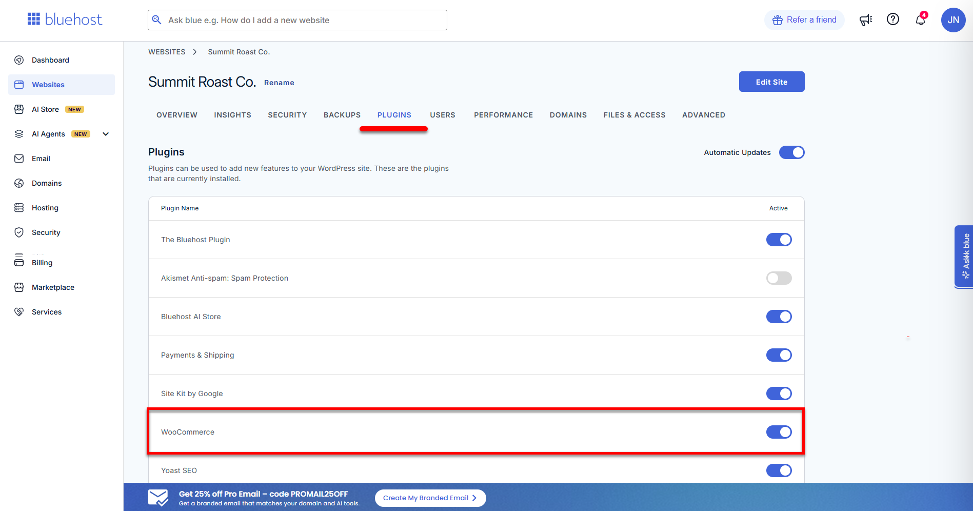The width and height of the screenshot is (973, 511).
Task: Disable Bluehost AI Store plugin toggle
Action: click(779, 317)
